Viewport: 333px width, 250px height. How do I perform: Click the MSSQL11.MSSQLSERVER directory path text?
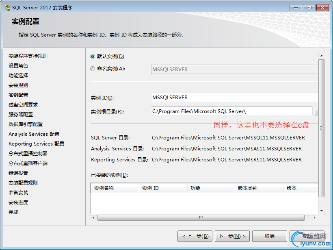(228, 138)
